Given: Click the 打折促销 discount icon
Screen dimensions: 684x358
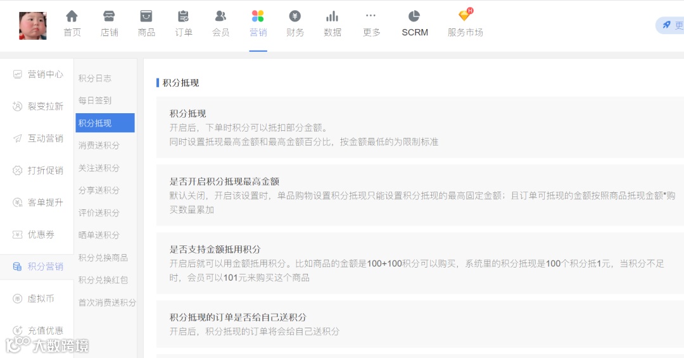Looking at the screenshot, I should click(x=17, y=170).
